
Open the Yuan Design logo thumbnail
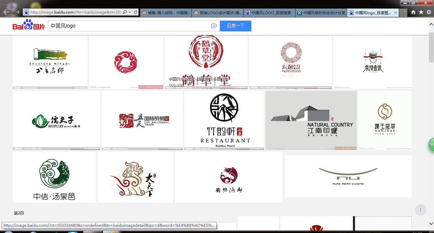pos(290,62)
